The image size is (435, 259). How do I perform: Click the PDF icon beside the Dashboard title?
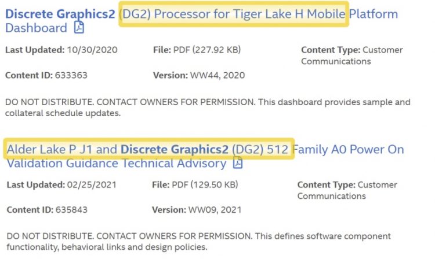[x=79, y=28]
